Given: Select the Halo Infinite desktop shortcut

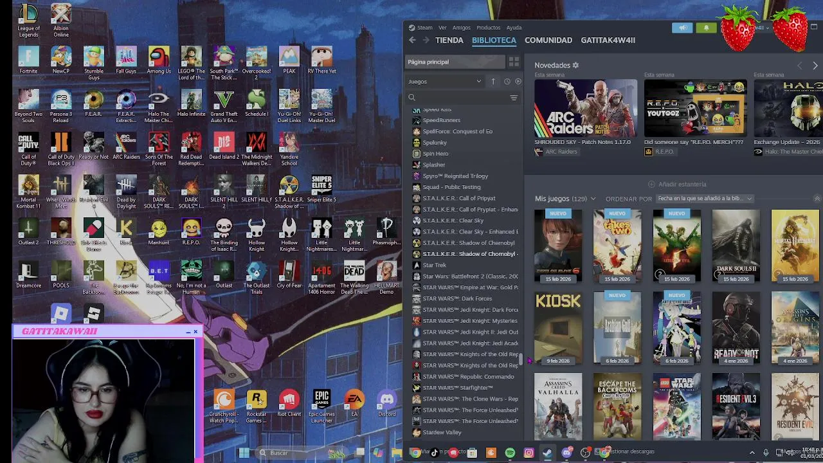Looking at the screenshot, I should coord(191,104).
